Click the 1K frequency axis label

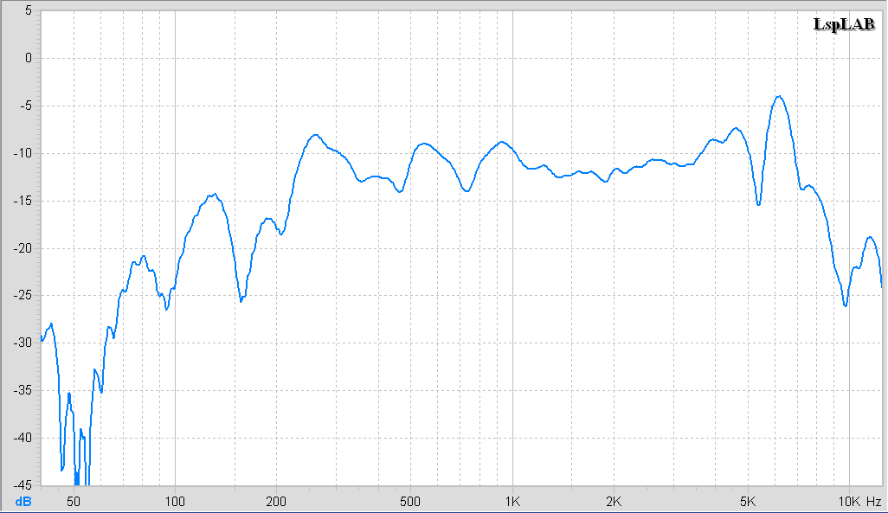pyautogui.click(x=512, y=502)
